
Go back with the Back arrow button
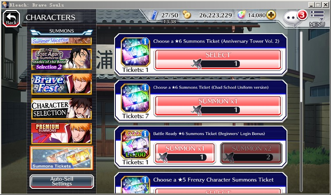coord(11,18)
